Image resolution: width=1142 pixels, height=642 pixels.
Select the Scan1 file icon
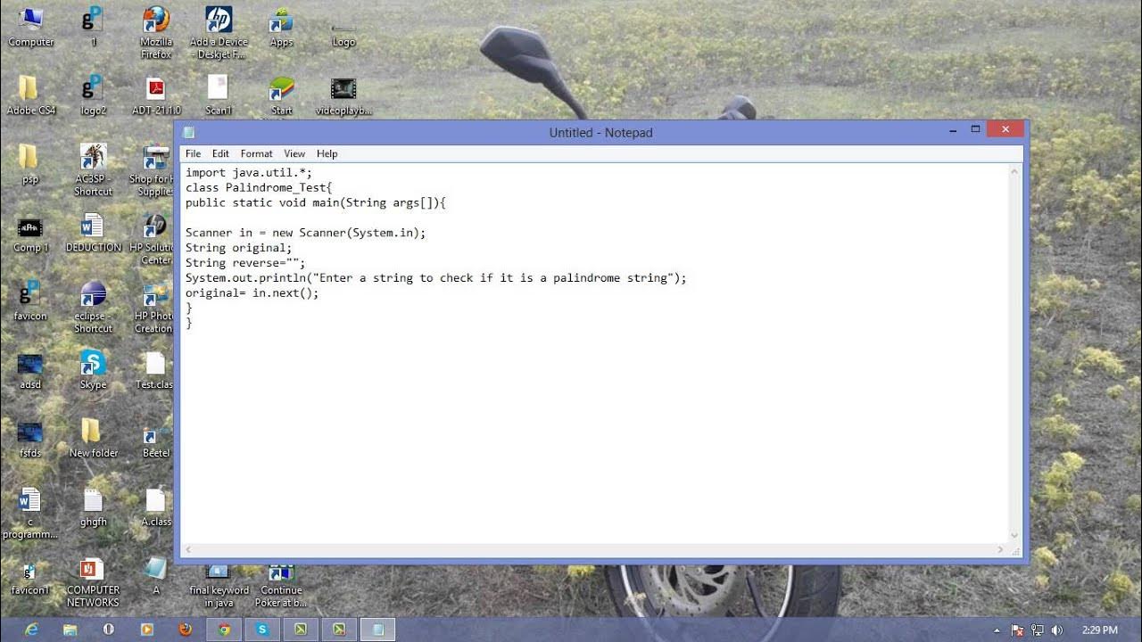(219, 95)
